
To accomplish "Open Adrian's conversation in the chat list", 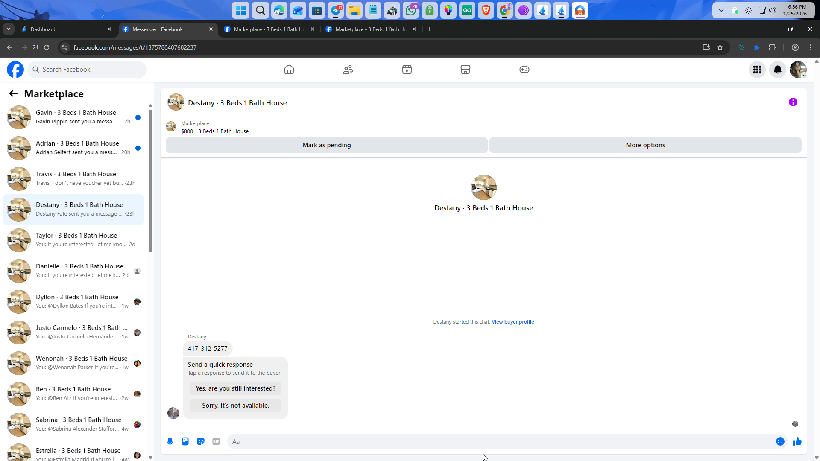I will pyautogui.click(x=73, y=148).
